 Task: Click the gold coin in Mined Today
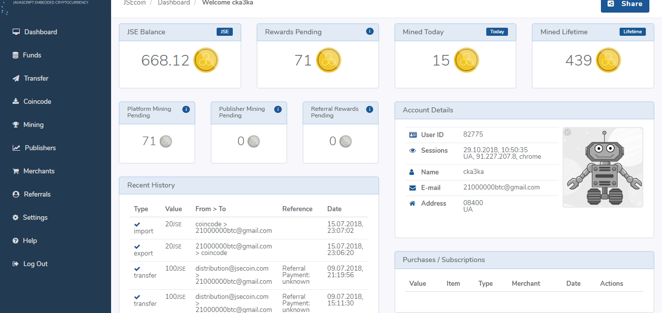point(467,60)
